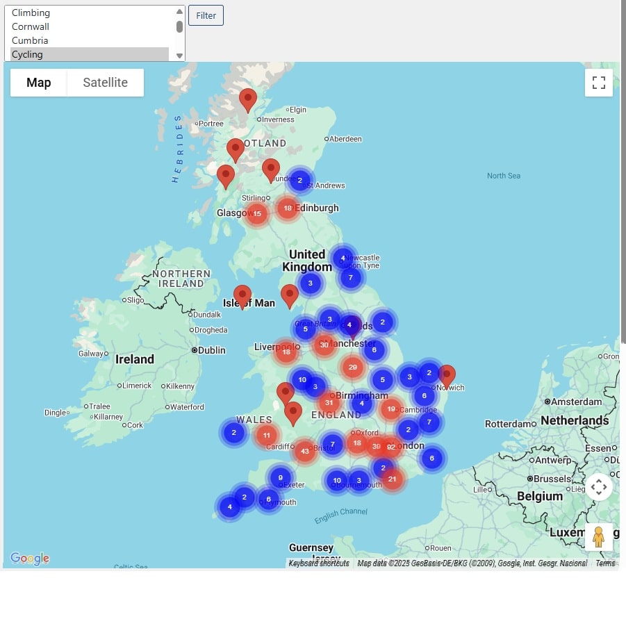Click red marker on Isle of Man
The height and width of the screenshot is (619, 626).
(242, 296)
